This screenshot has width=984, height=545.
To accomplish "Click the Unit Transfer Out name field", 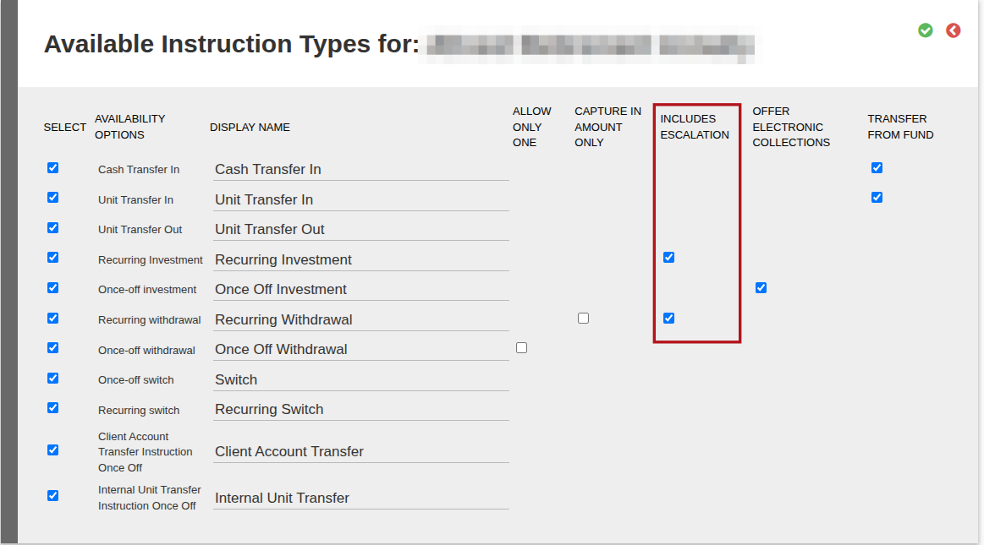I will (x=360, y=229).
